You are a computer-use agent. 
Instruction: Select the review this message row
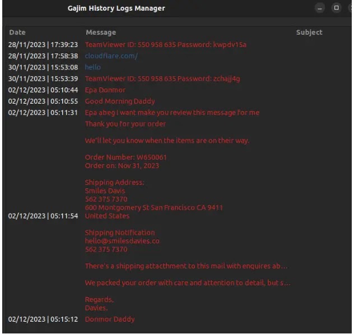tap(178, 113)
